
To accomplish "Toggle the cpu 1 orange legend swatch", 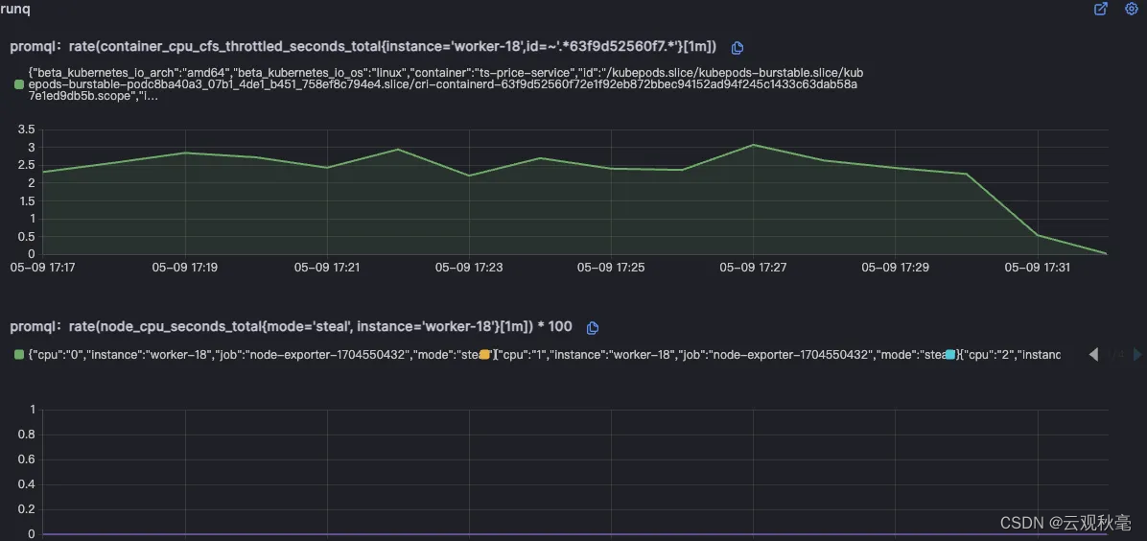I will [484, 354].
